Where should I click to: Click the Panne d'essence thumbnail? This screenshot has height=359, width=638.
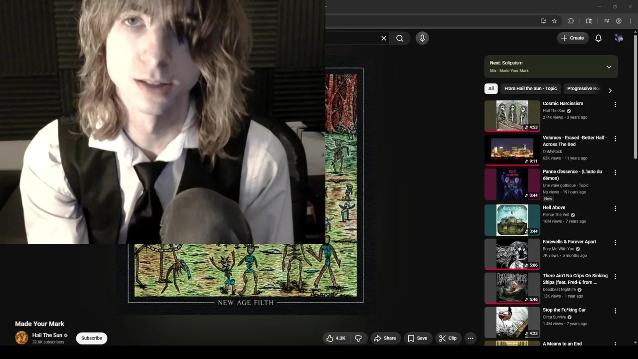pos(512,184)
